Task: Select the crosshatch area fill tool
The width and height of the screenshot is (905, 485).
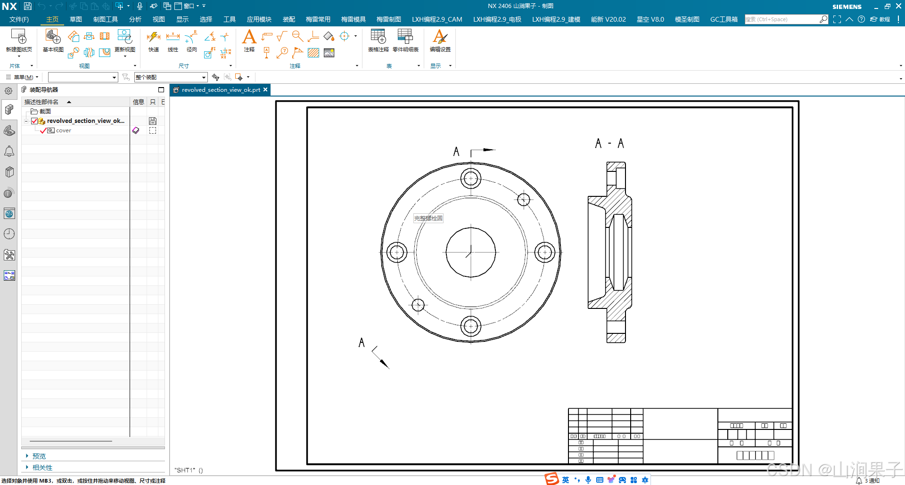Action: coord(313,53)
